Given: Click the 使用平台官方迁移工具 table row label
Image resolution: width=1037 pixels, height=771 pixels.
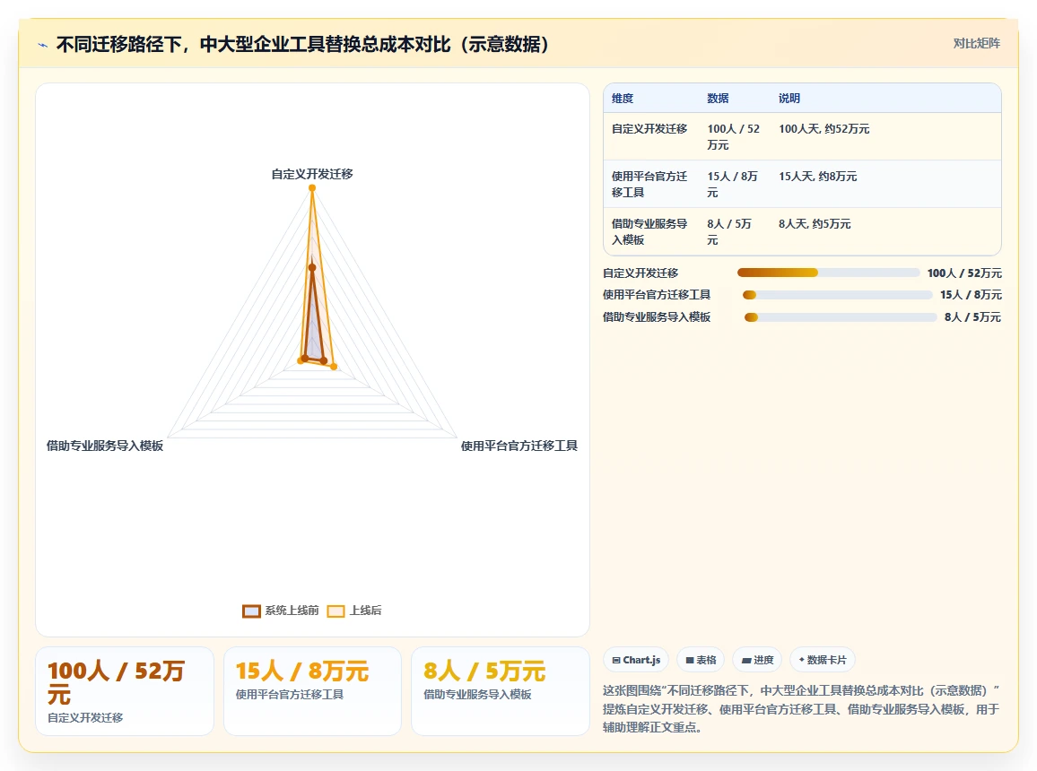Looking at the screenshot, I should tap(649, 185).
